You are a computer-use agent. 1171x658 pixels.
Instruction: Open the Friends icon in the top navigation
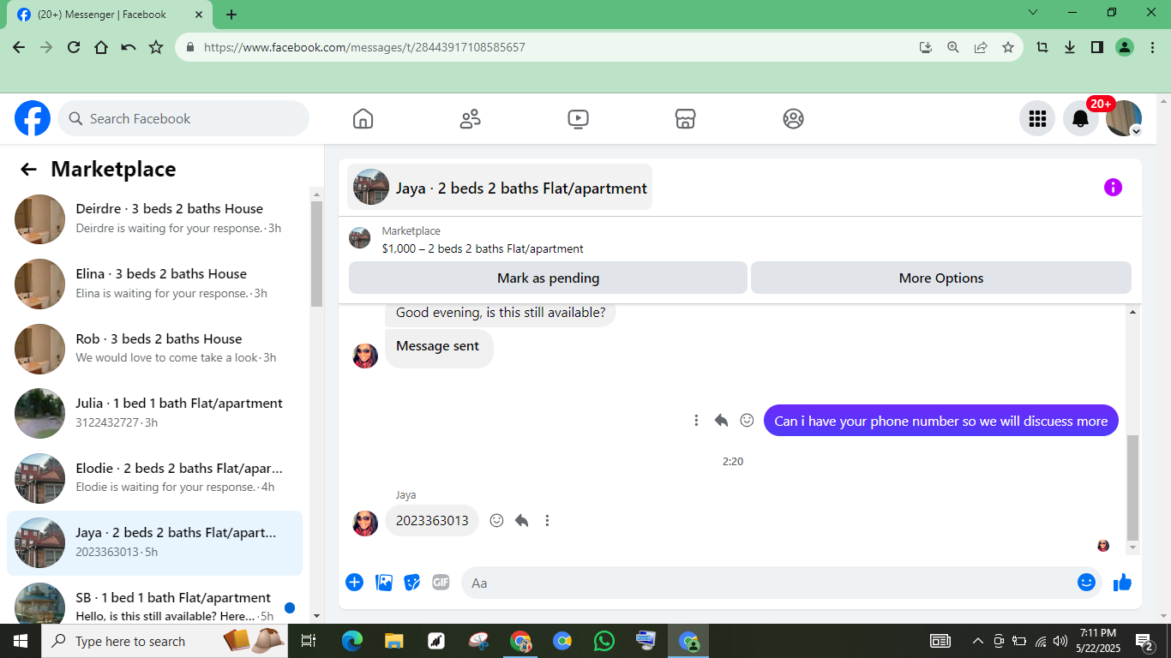pyautogui.click(x=471, y=119)
